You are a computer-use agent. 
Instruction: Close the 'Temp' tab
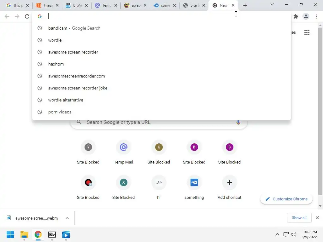pyautogui.click(x=116, y=5)
